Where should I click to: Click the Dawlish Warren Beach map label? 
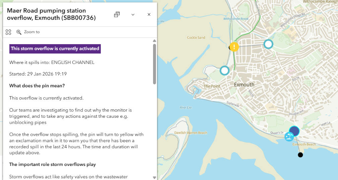click(x=191, y=133)
